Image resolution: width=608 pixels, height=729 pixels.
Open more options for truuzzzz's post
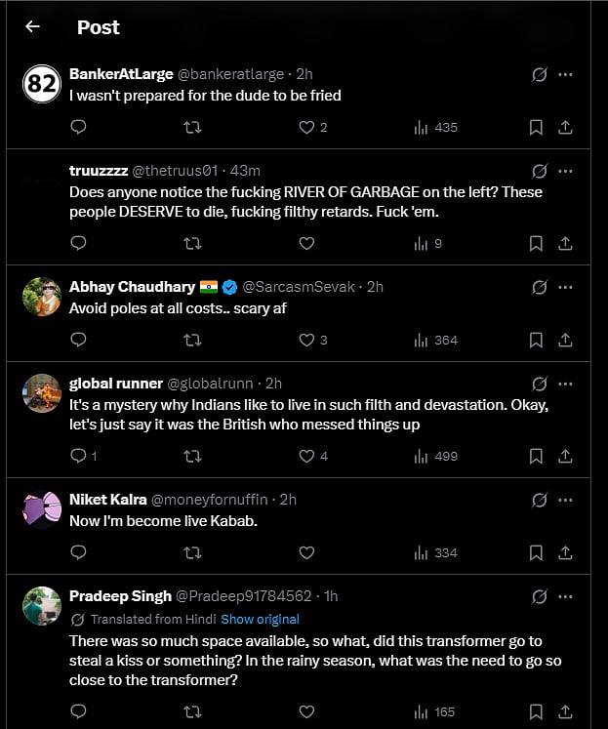pos(565,171)
